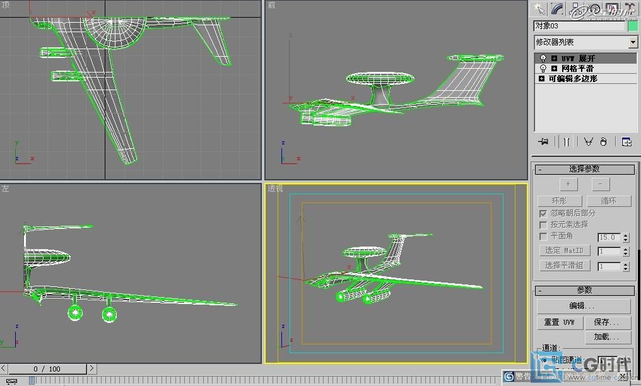Uncheck 忽略朝后部分 checkbox

(543, 214)
